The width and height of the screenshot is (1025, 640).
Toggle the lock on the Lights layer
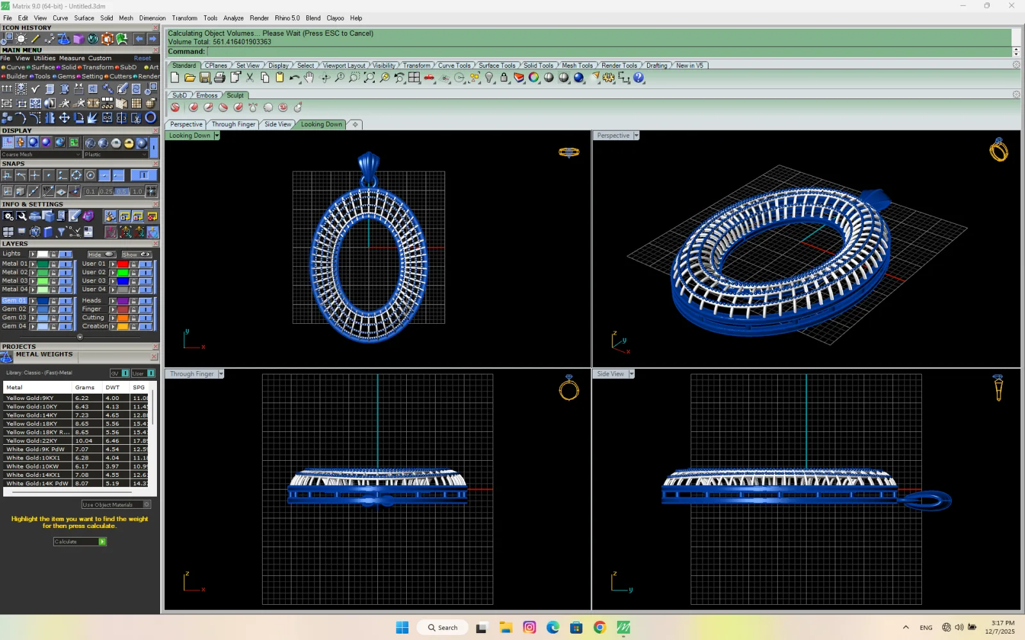pos(54,254)
